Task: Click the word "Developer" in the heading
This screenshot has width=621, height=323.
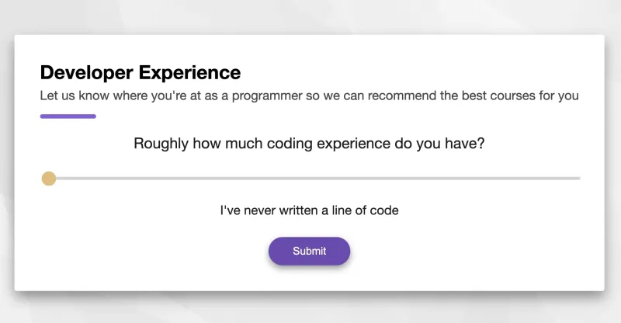Action: [x=86, y=73]
